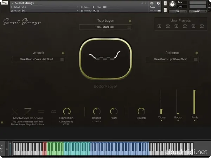The image size is (211, 158).
Task: Click the third User Presets slot
Action: pos(176,26)
